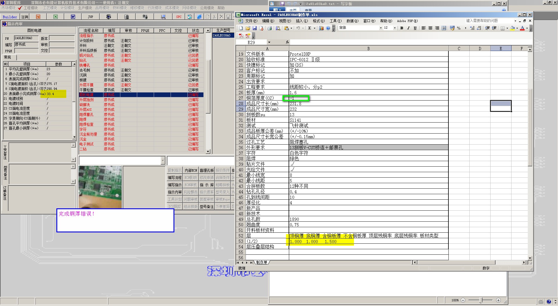Click the zoom slider in the 写字板 window
Screen dimensions: 558x306
click(481, 300)
